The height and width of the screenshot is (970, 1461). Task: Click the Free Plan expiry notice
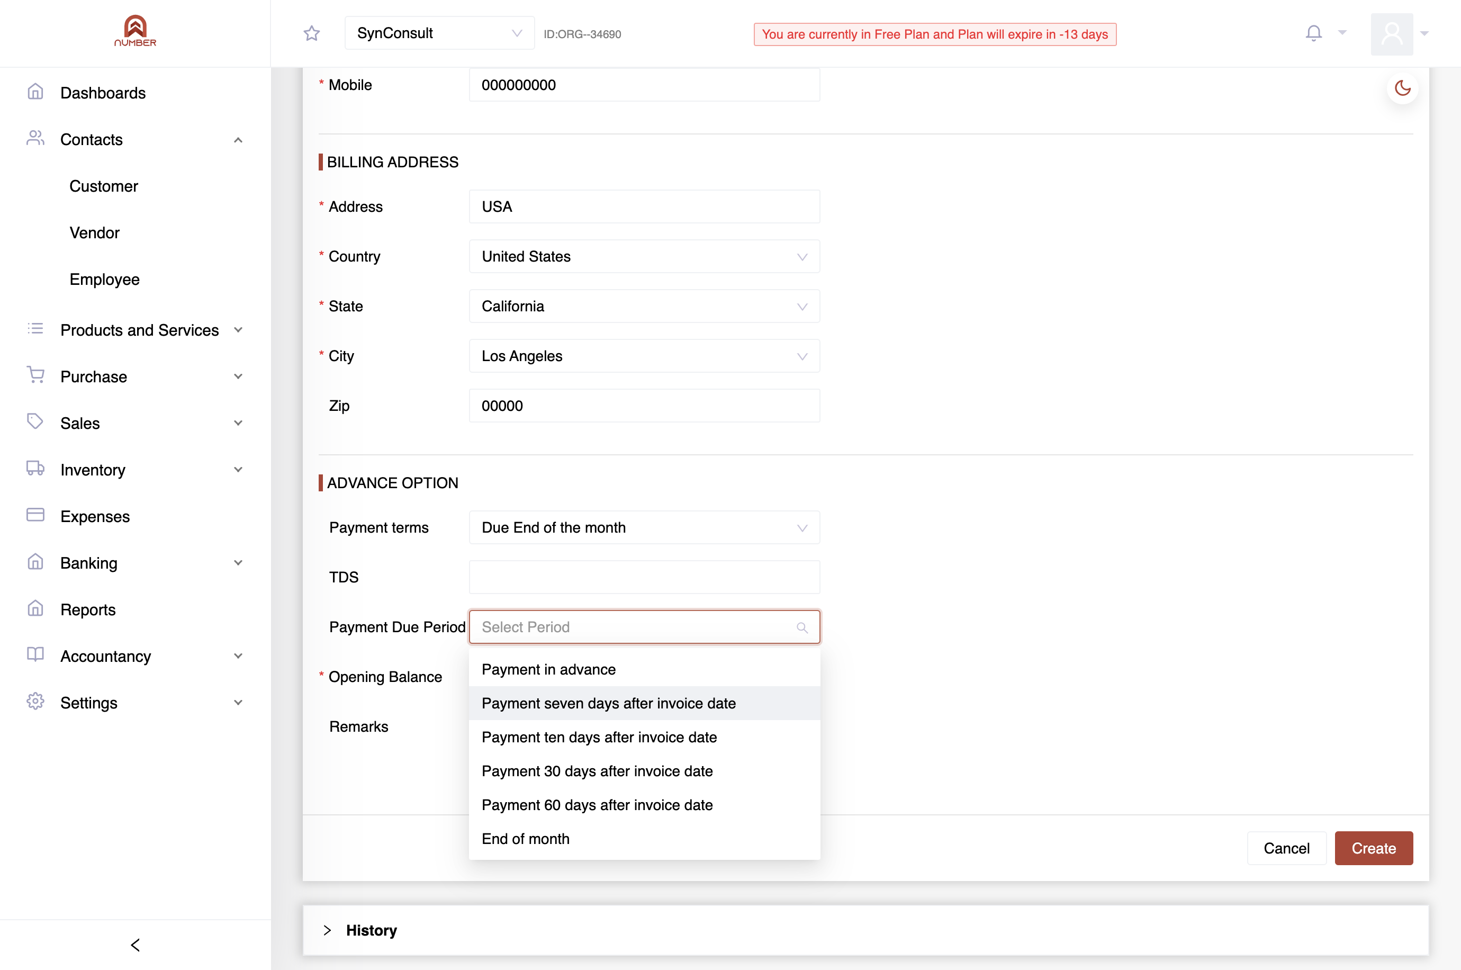[935, 34]
